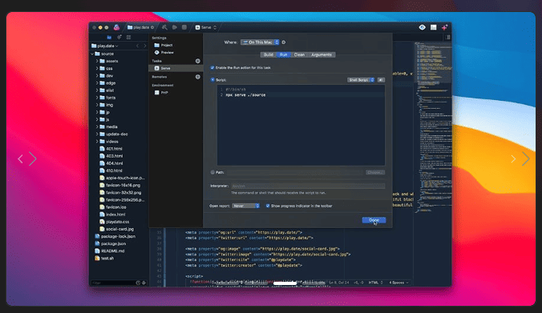The image size is (542, 313).
Task: Toggle Show progress indicator checkbox
Action: (268, 206)
